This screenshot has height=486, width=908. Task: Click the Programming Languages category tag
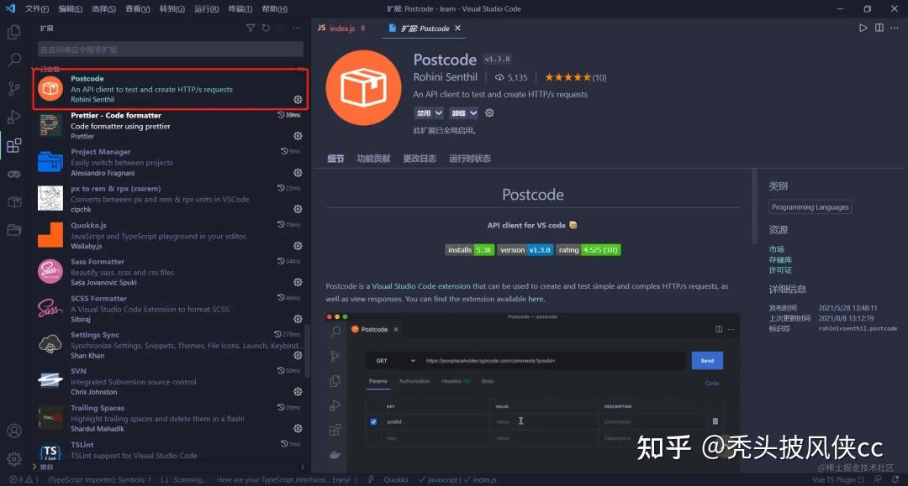[x=810, y=206]
